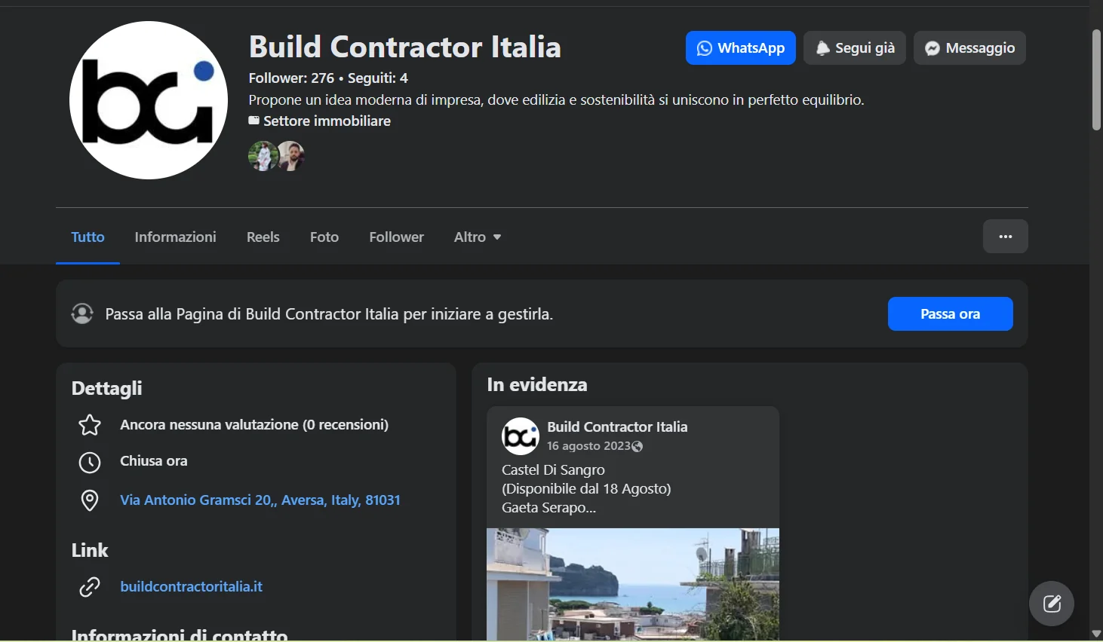Viewport: 1103px width, 642px height.
Task: Click the bell icon in Segui già button
Action: [823, 48]
